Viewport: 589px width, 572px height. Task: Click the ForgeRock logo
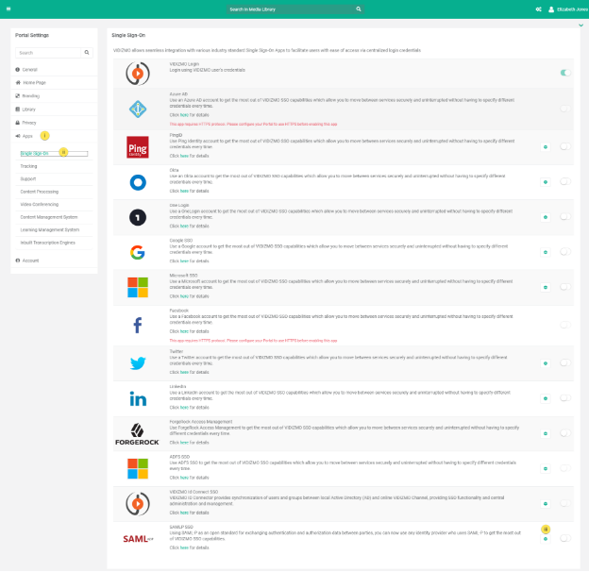tap(137, 434)
